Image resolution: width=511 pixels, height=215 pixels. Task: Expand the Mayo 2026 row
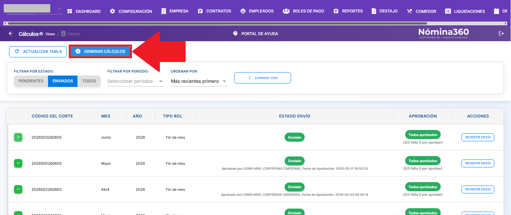18,163
